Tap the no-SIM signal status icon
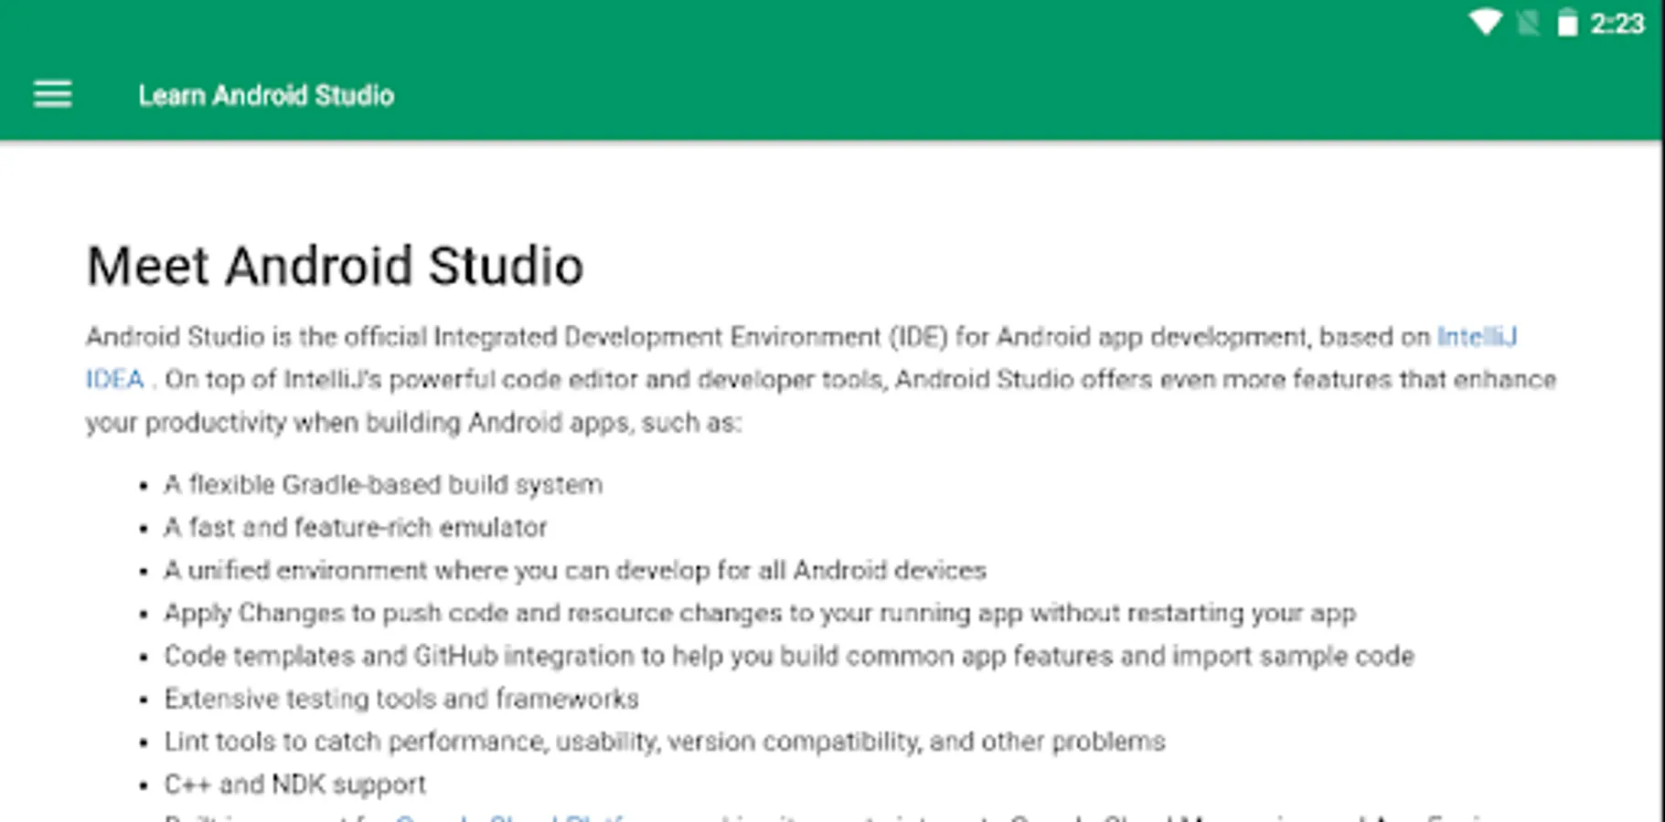The height and width of the screenshot is (822, 1665). [1528, 23]
